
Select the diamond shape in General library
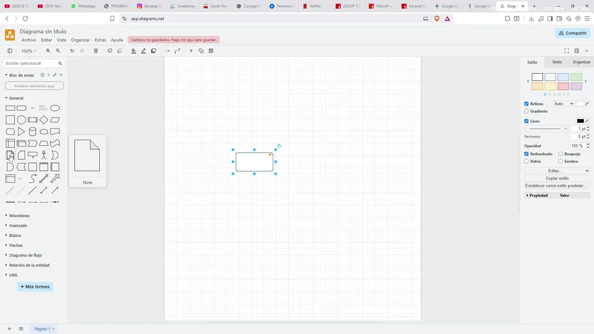click(44, 120)
